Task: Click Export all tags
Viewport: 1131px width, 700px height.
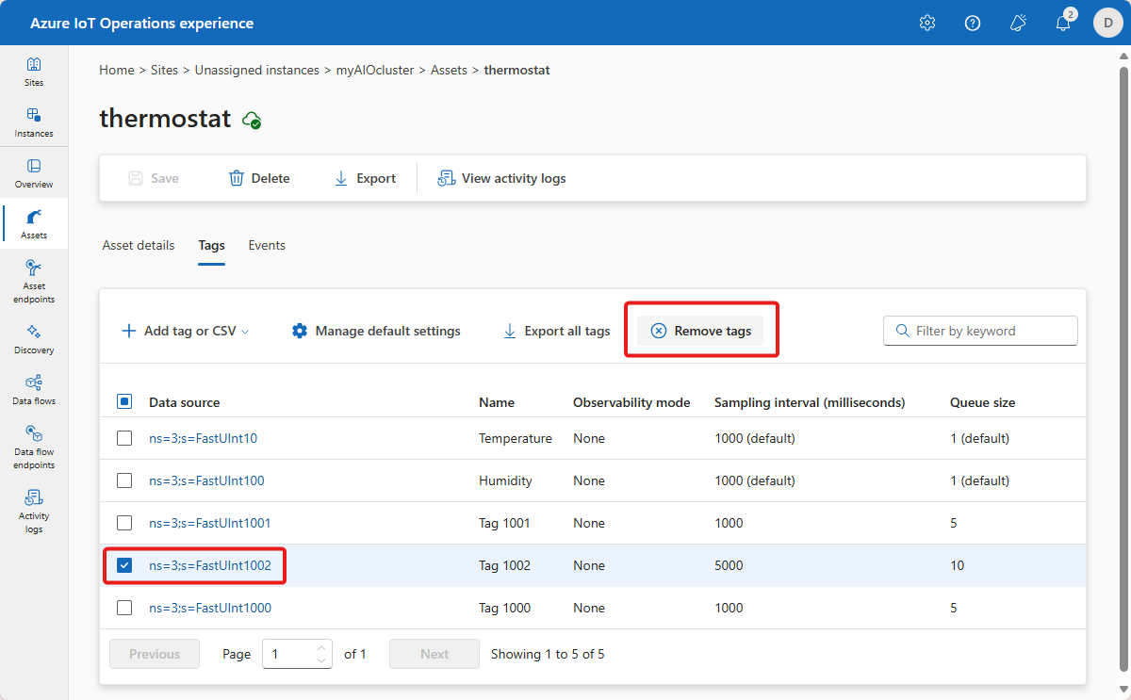Action: pos(556,331)
